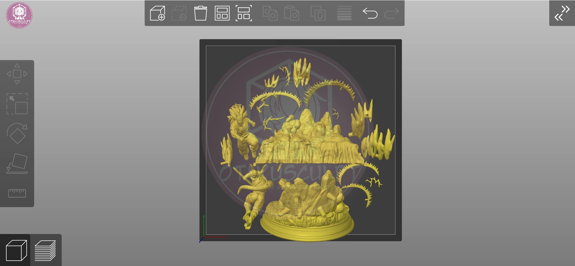Select the Rotate tool in left sidebar
This screenshot has width=575, height=266.
[17, 133]
